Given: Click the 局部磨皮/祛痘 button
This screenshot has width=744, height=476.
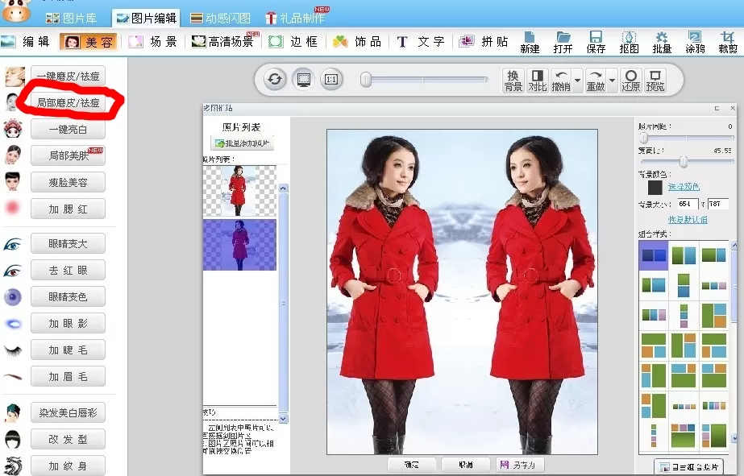Looking at the screenshot, I should 69,102.
